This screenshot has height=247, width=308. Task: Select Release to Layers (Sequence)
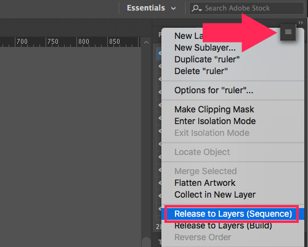[x=233, y=214]
